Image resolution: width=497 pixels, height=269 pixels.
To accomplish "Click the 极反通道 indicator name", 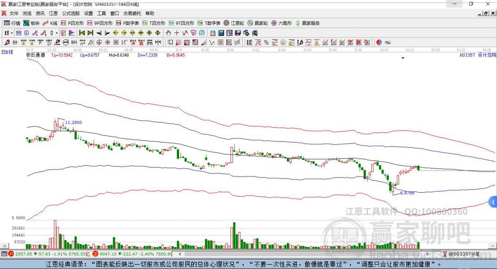I will click(x=35, y=55).
